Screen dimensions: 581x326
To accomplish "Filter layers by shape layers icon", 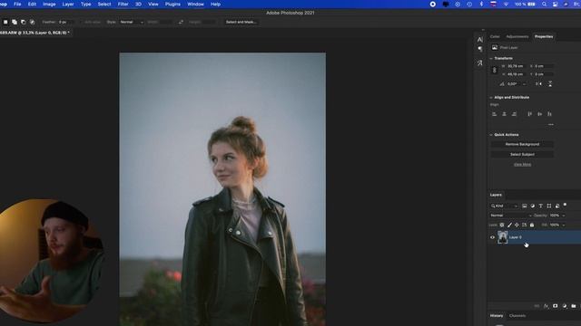I will [549, 206].
